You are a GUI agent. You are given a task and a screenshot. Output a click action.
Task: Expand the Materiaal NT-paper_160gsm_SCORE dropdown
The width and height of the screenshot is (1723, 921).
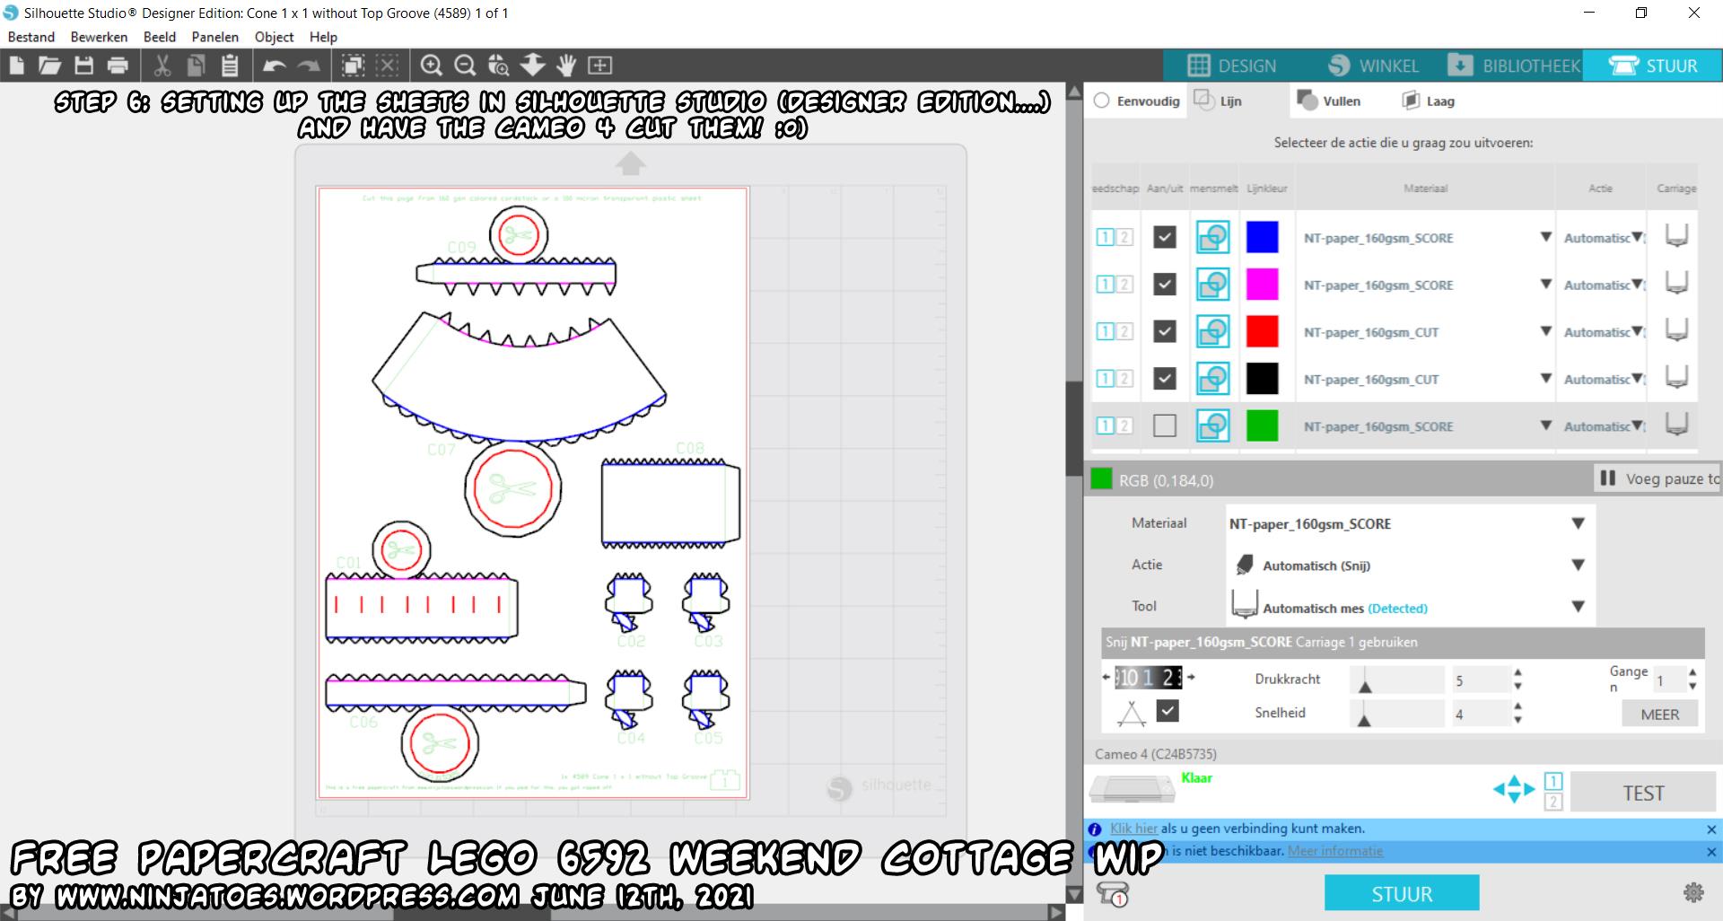coord(1578,523)
